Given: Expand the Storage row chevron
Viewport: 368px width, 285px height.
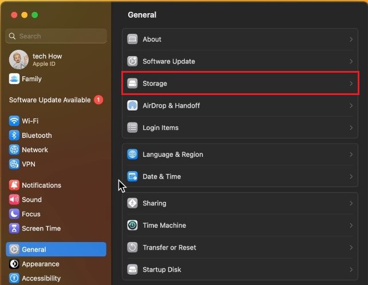Looking at the screenshot, I should [x=351, y=84].
